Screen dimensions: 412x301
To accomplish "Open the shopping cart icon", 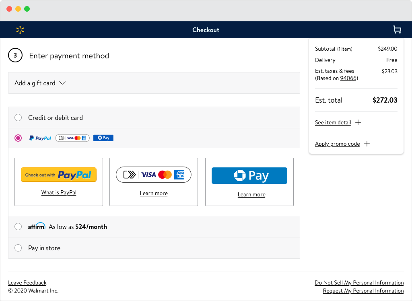I will tap(397, 30).
